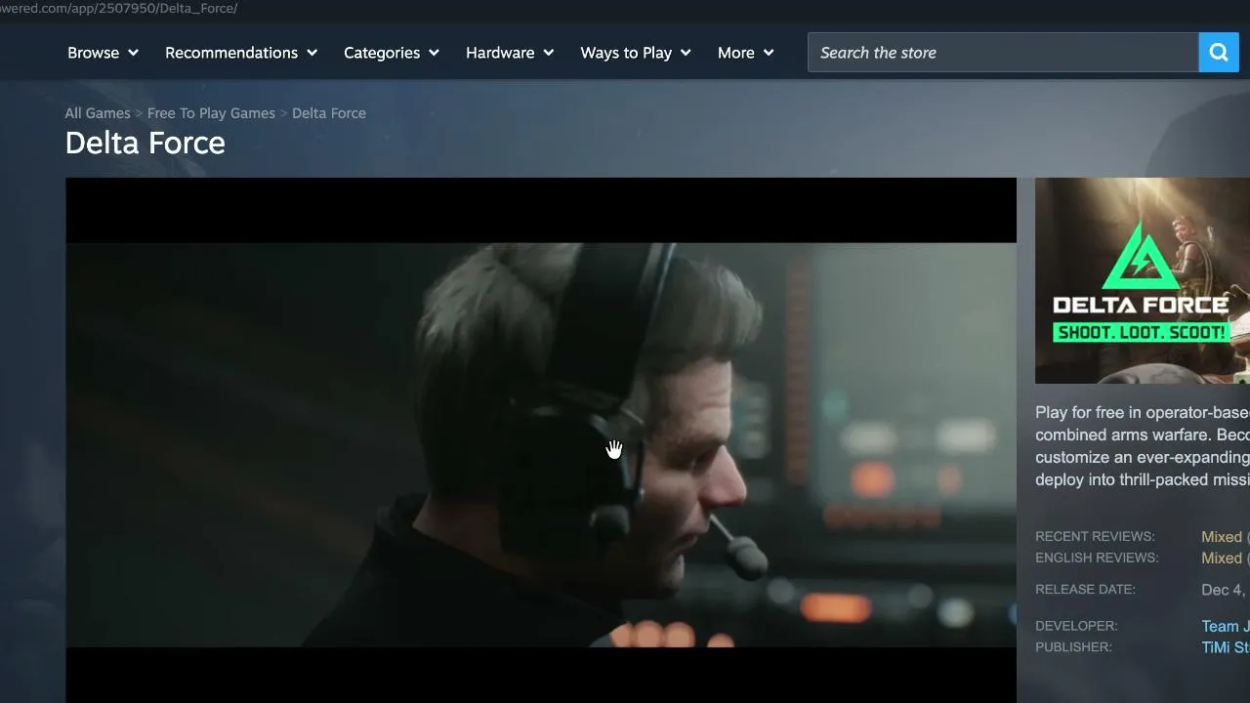Click the Recent Reviews label
This screenshot has width=1250, height=703.
(1095, 537)
